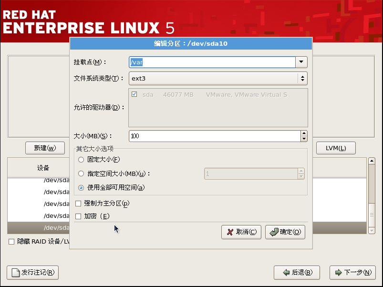Viewport: 383px width, 287px height.
Task: Click the green arrow icon on 确定 button
Action: [274, 232]
